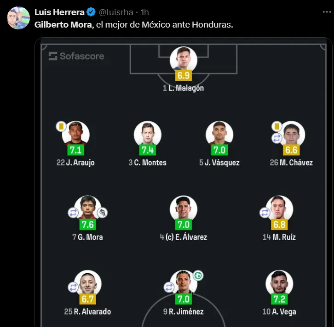Click the 1h post timestamp

pyautogui.click(x=144, y=12)
